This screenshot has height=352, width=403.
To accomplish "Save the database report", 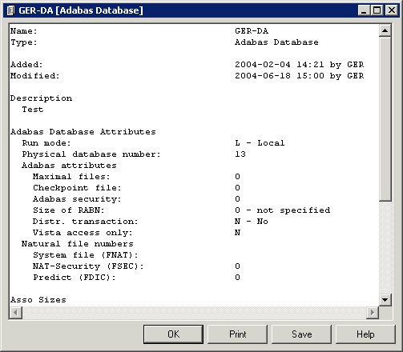I will pos(301,334).
